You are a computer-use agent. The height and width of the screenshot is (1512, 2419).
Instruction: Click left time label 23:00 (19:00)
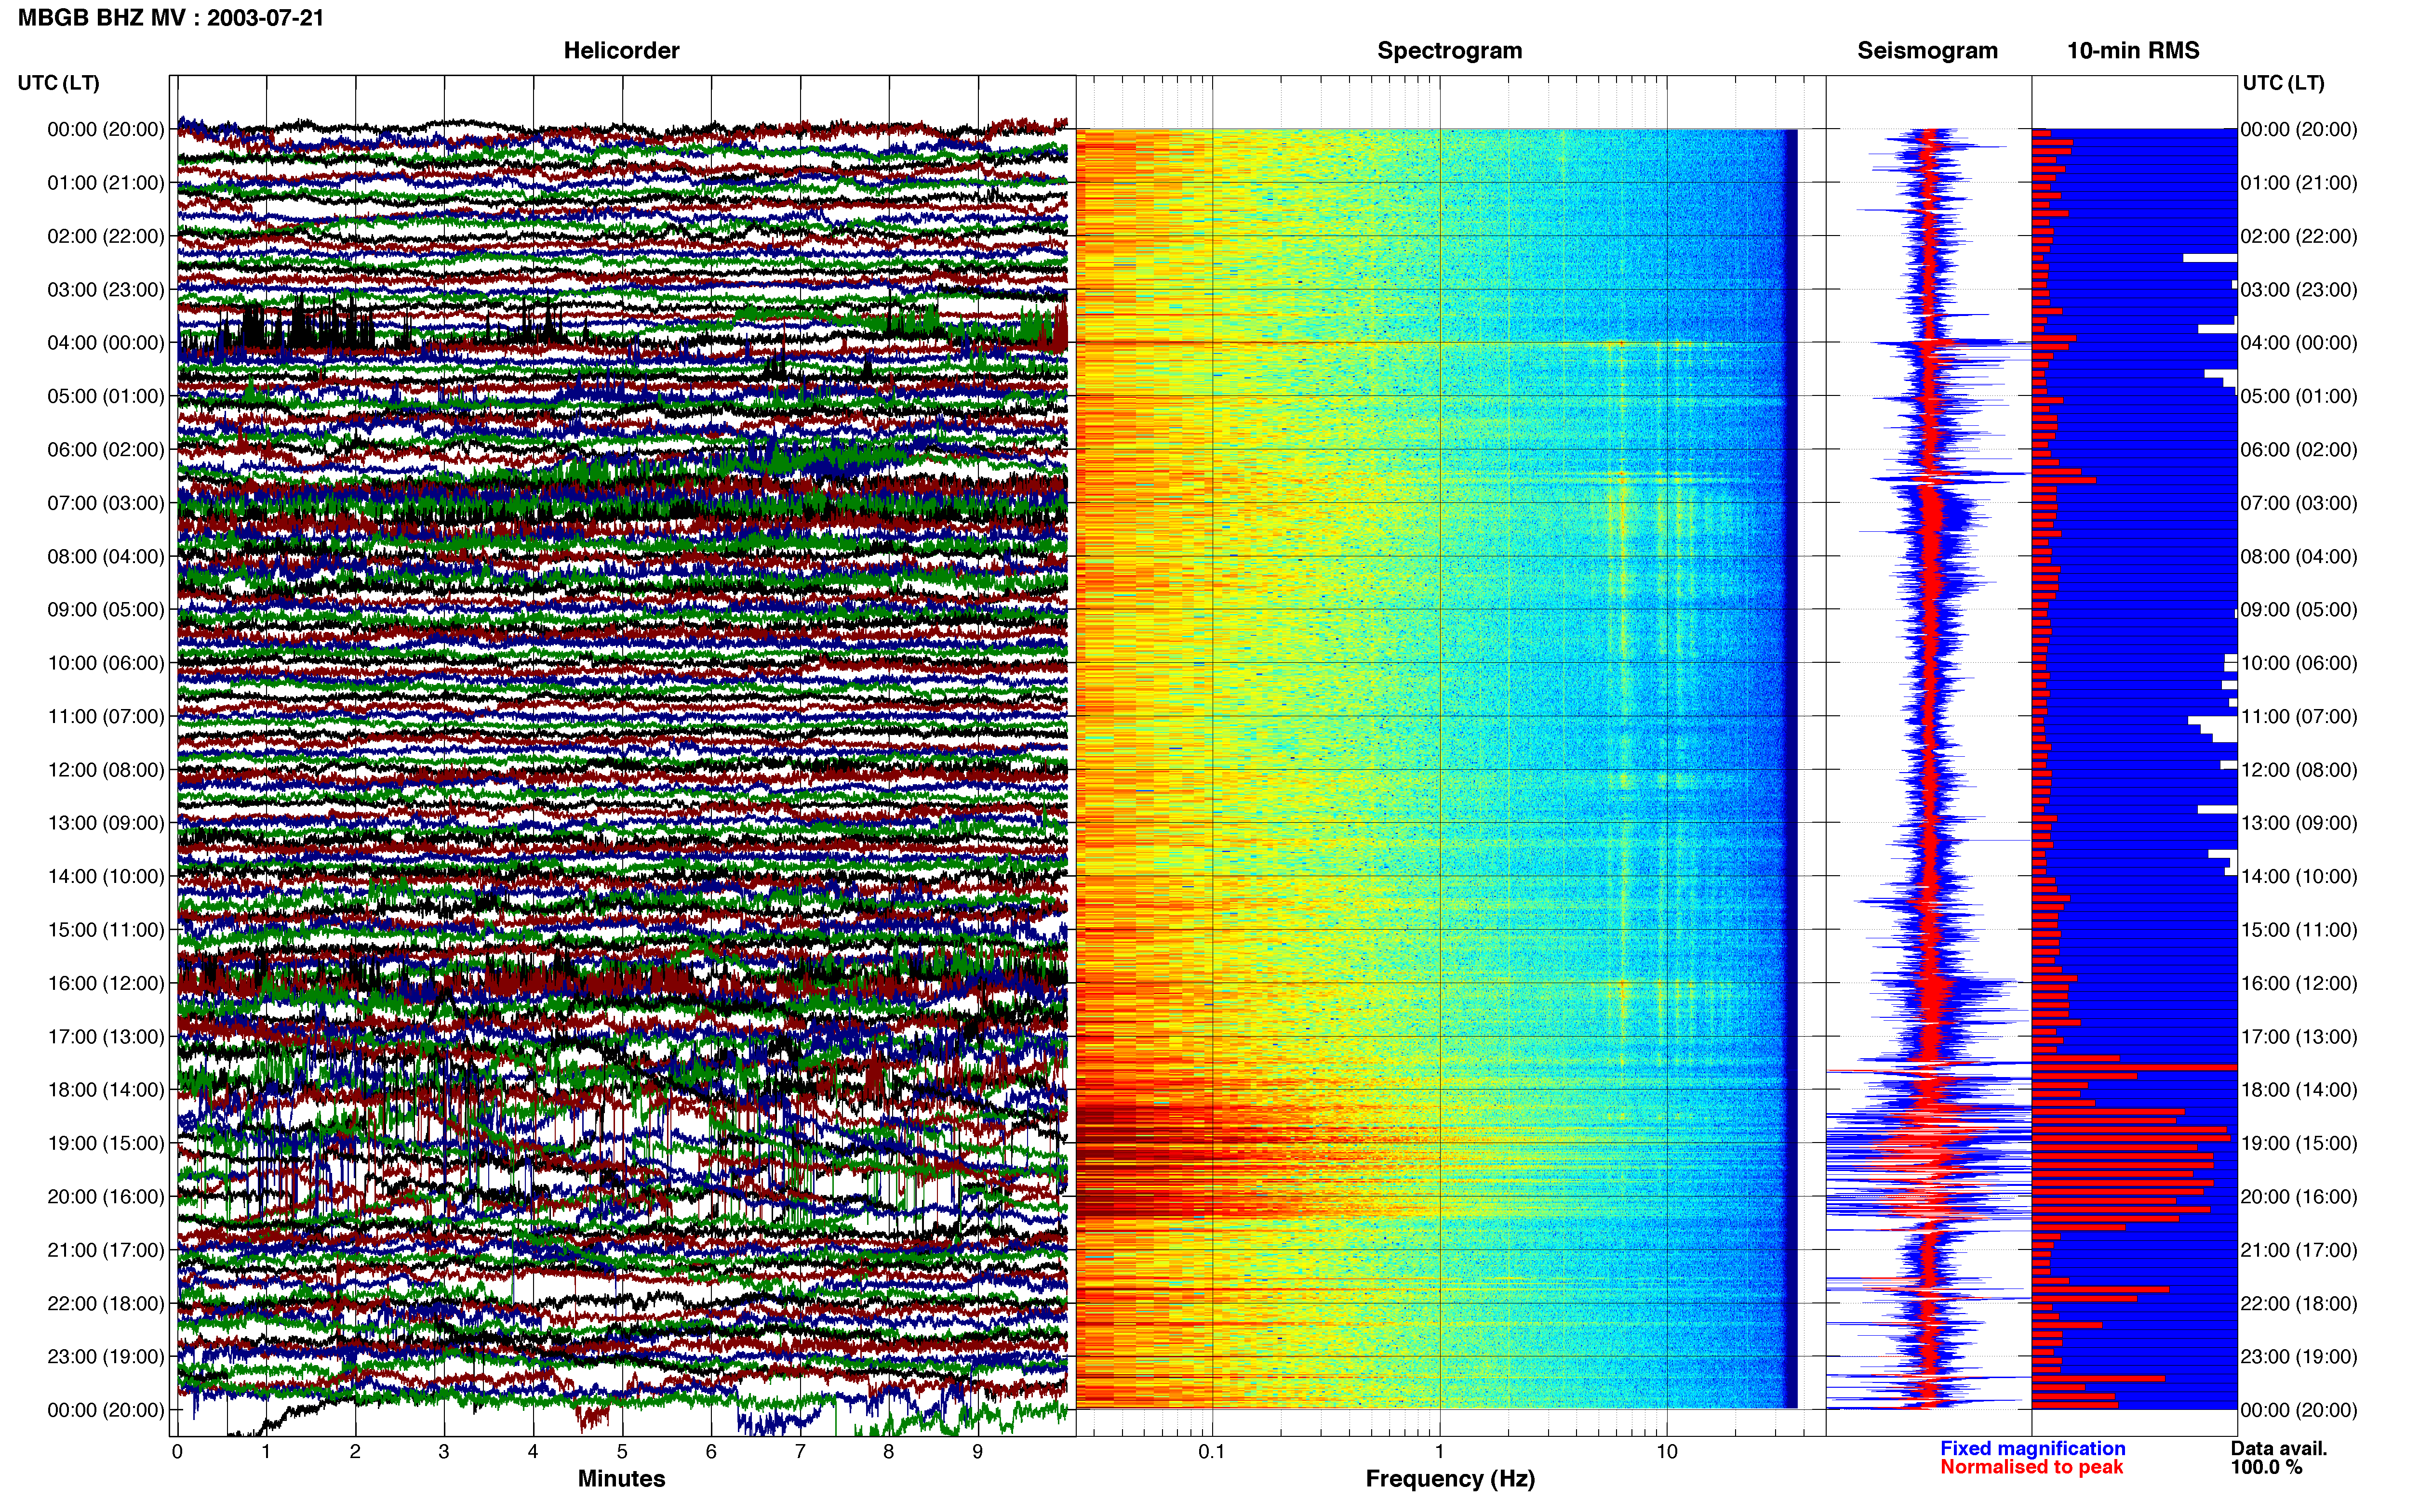[106, 1356]
